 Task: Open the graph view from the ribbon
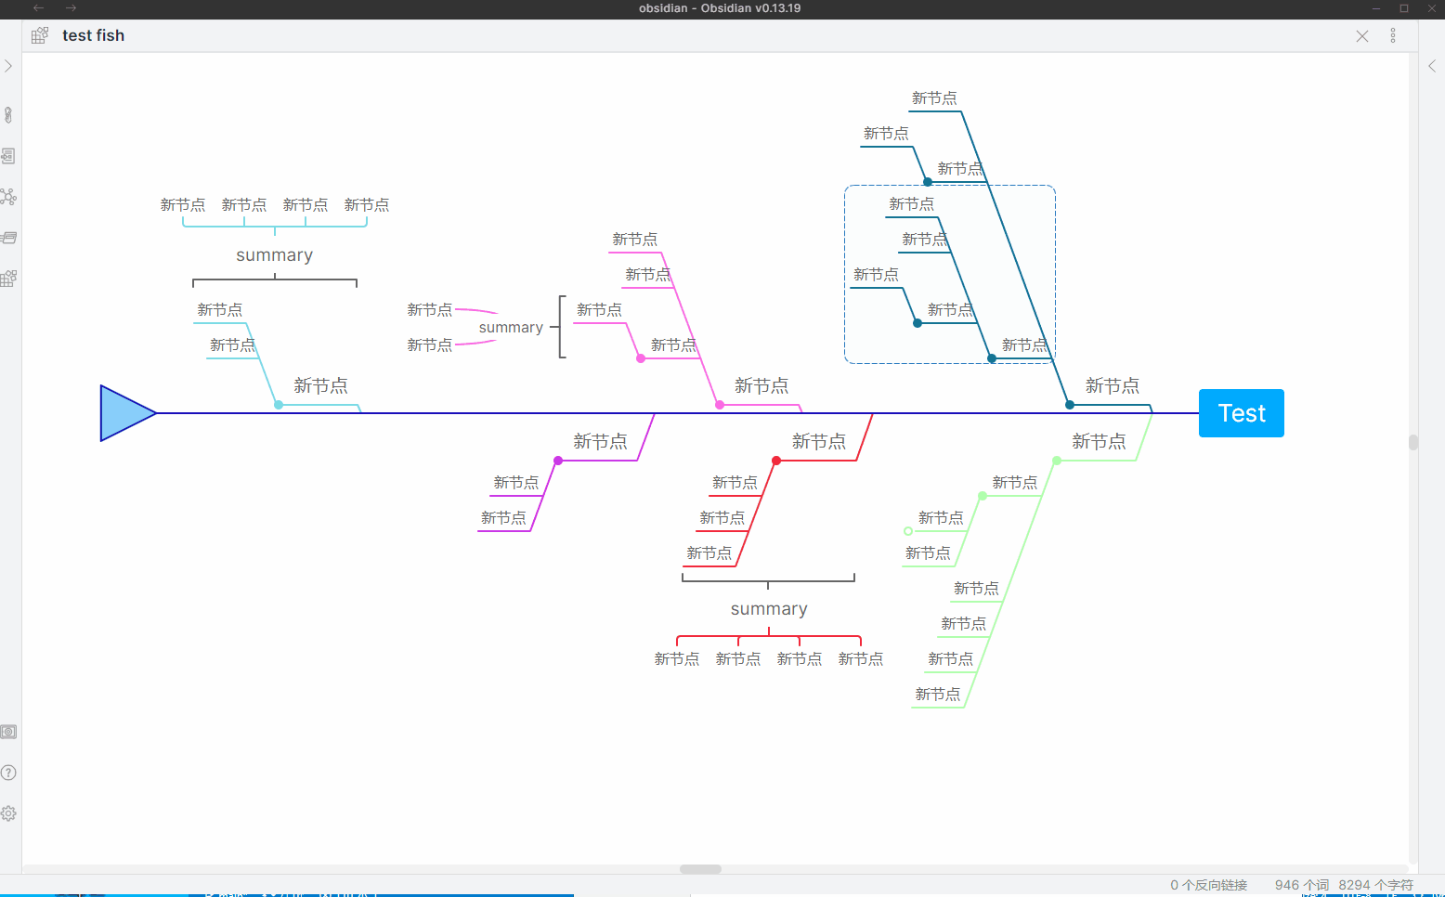click(8, 197)
